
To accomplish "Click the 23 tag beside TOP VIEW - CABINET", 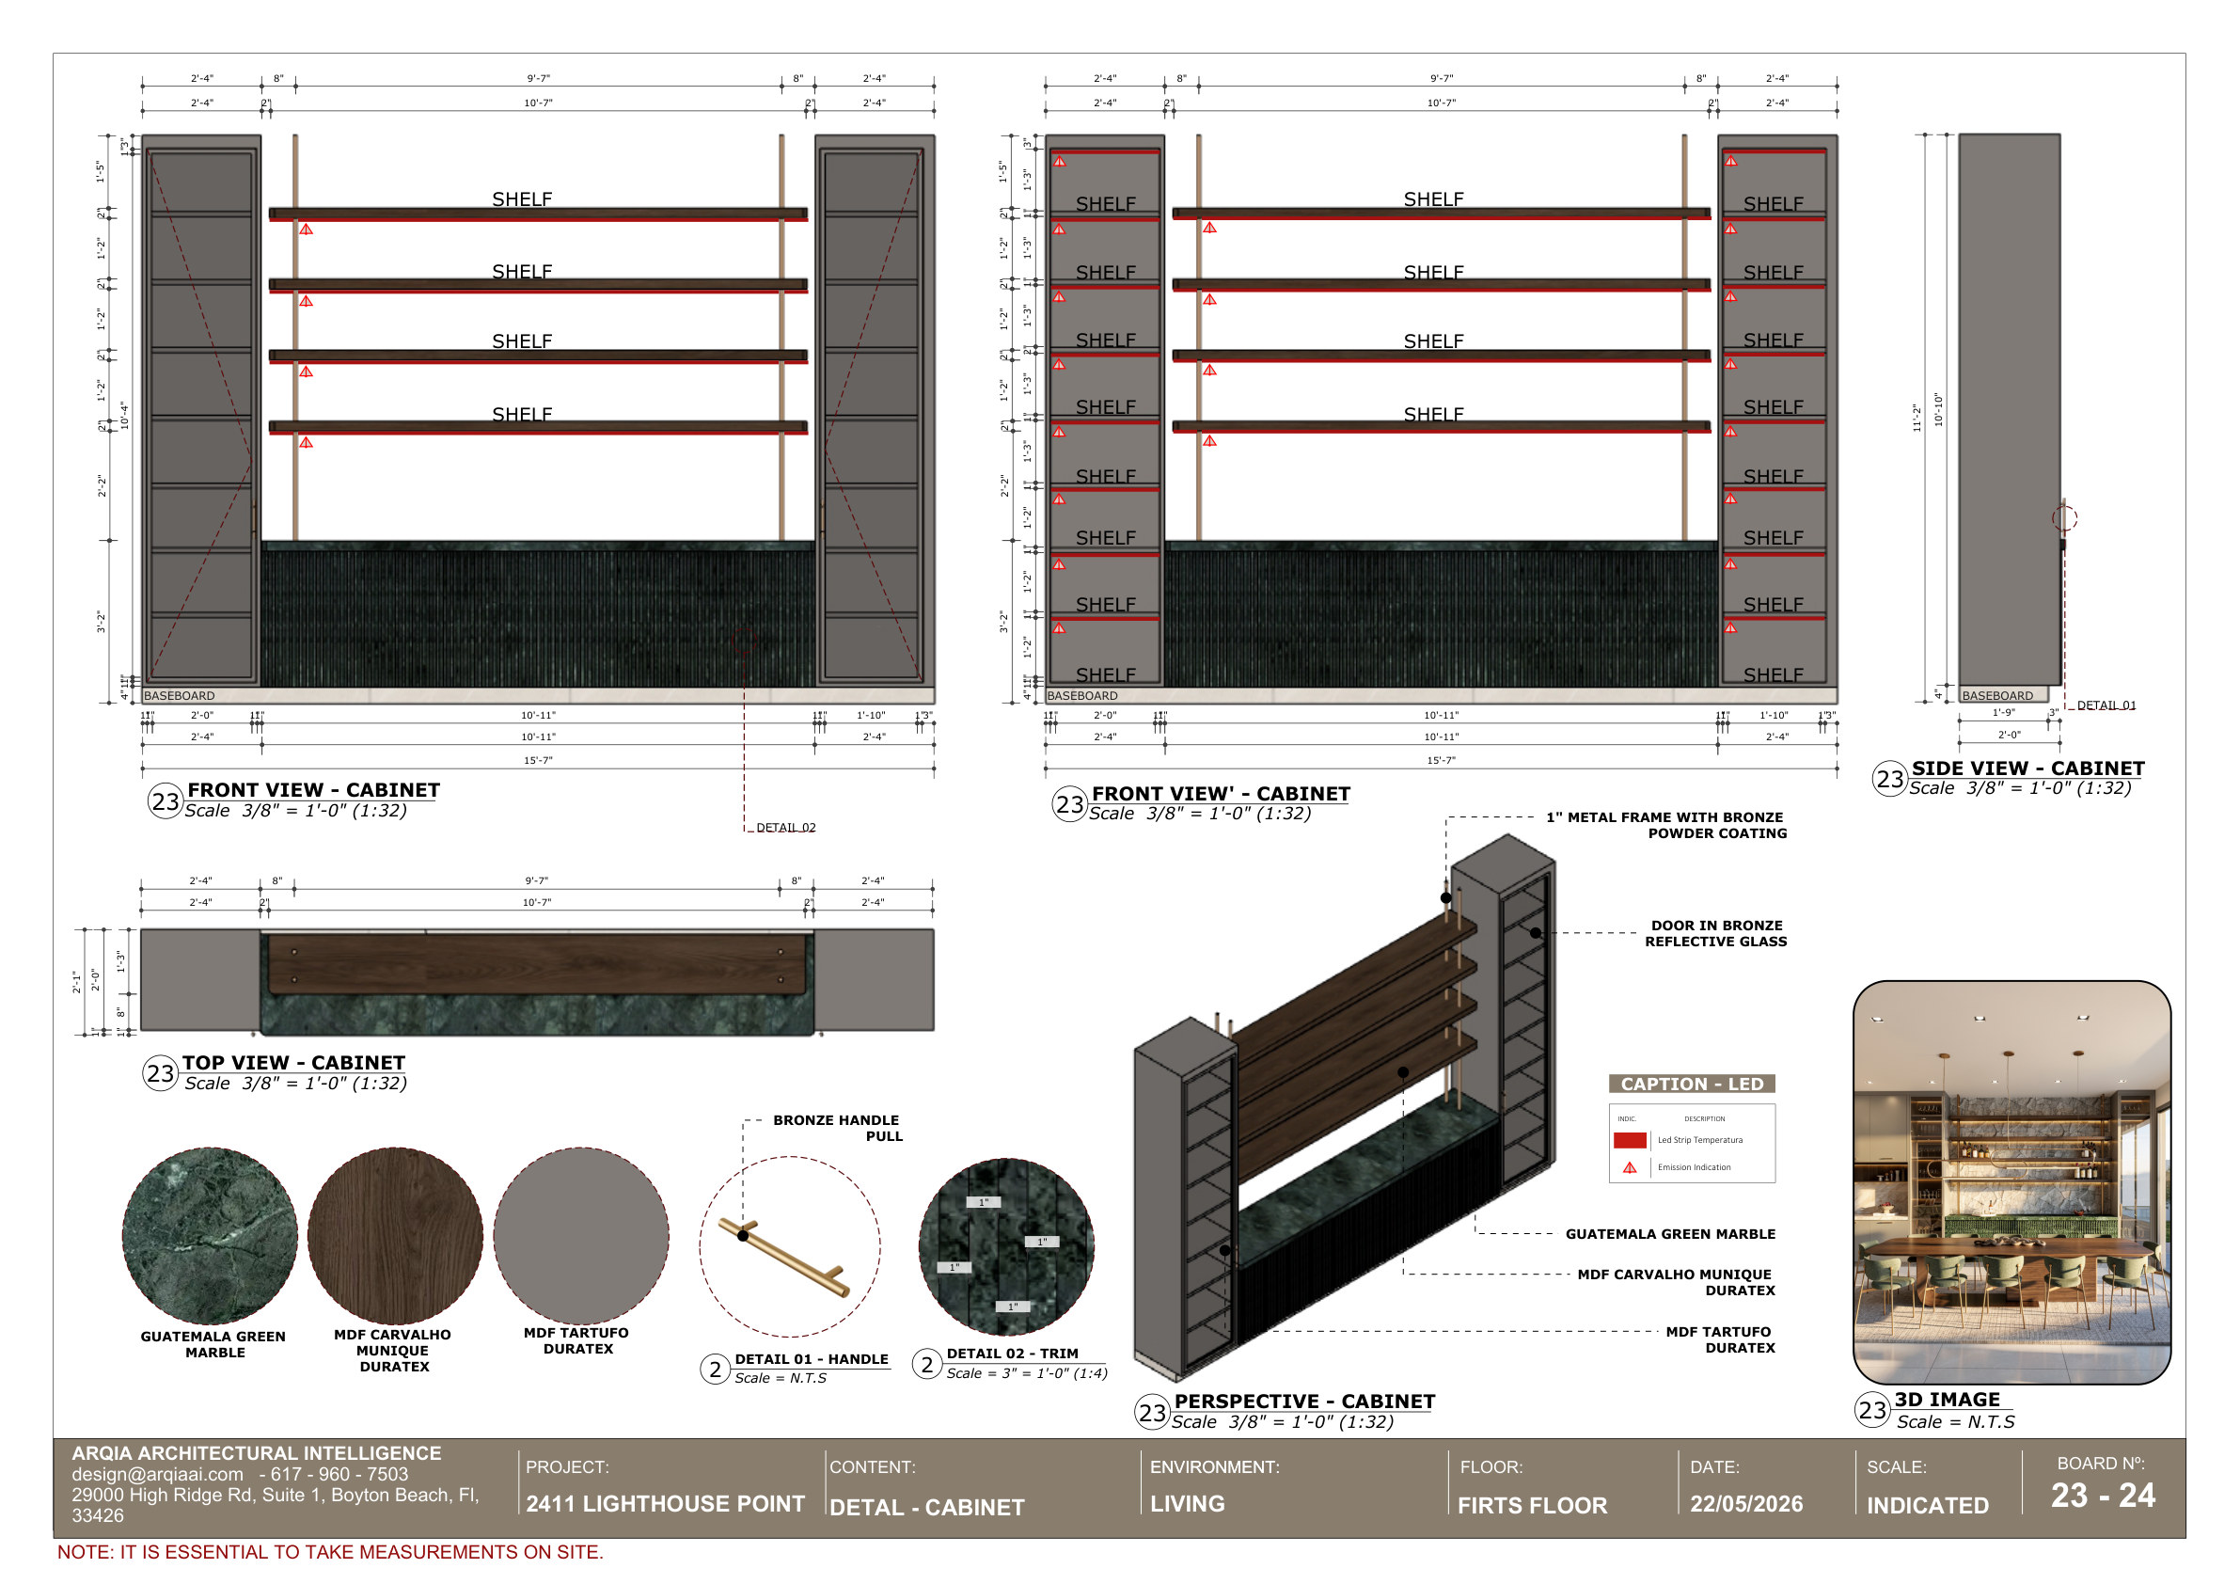I will pyautogui.click(x=160, y=1073).
